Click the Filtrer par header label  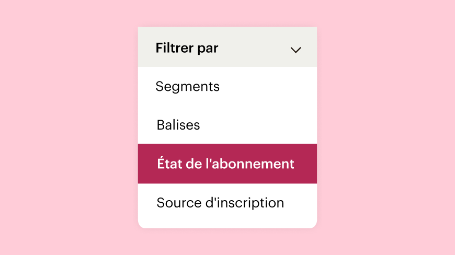(187, 48)
